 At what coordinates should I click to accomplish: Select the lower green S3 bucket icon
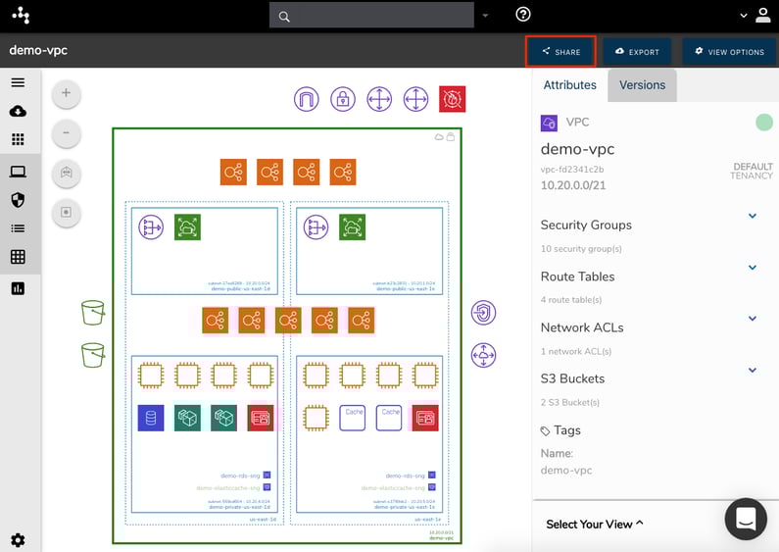[93, 355]
